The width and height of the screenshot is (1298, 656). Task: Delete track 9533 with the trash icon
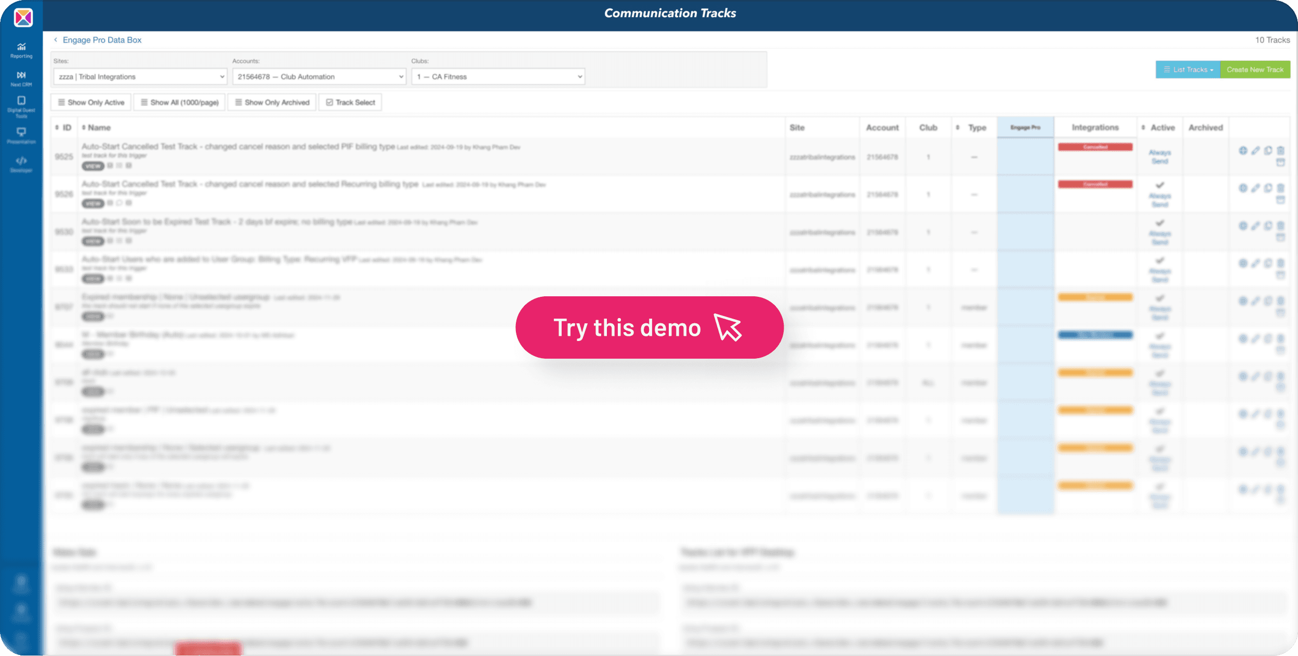point(1280,264)
